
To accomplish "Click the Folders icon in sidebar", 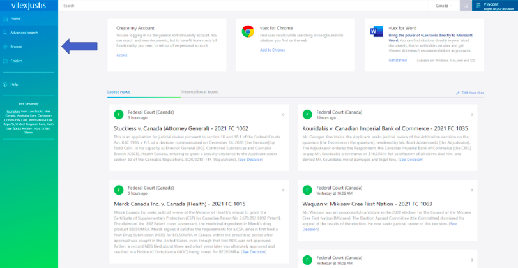I will point(5,61).
